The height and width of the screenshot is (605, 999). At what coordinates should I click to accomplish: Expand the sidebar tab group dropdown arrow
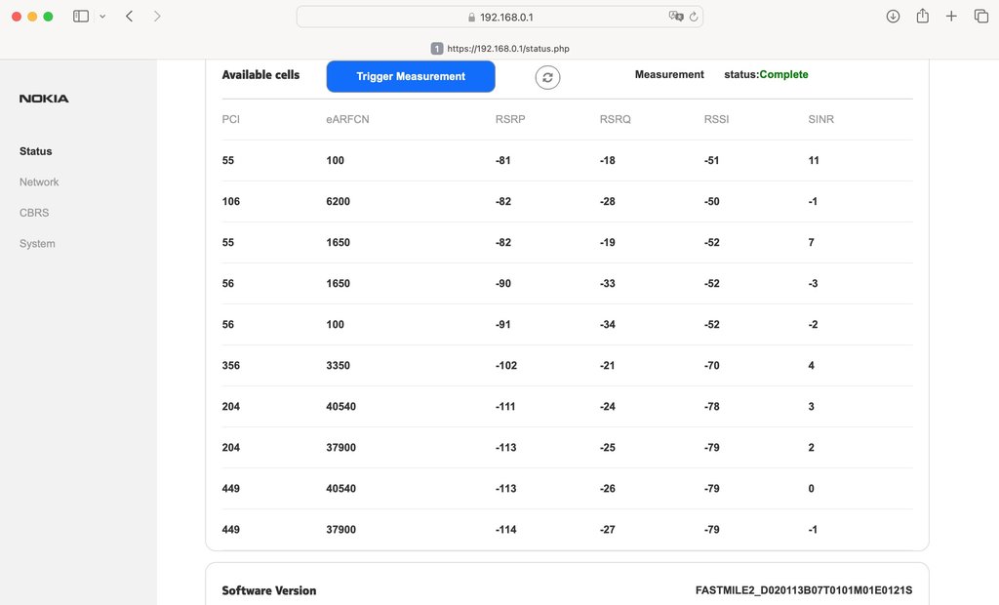(102, 17)
